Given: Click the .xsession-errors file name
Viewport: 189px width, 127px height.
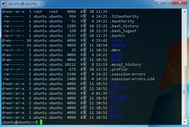Looking at the screenshot, I should [127, 74].
